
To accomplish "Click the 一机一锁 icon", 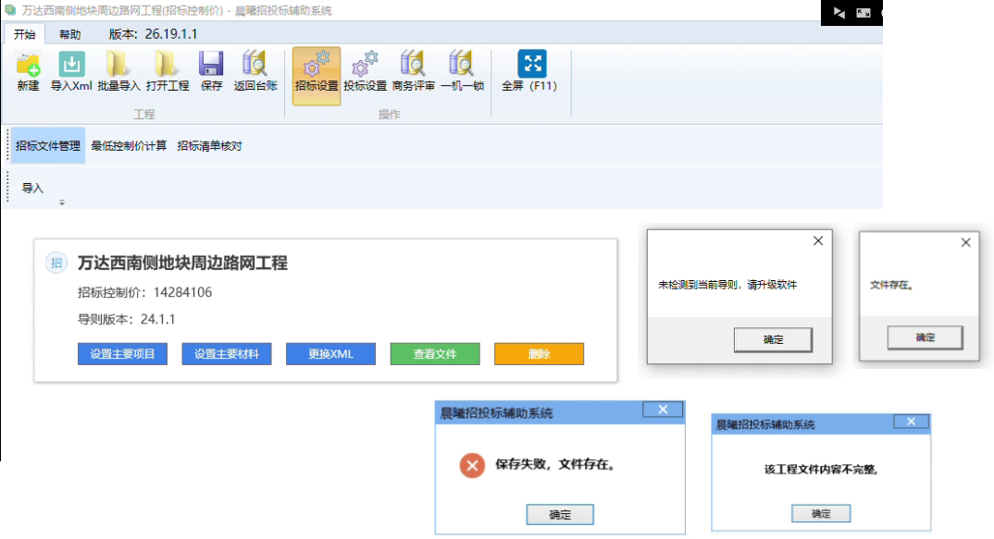I will (462, 65).
